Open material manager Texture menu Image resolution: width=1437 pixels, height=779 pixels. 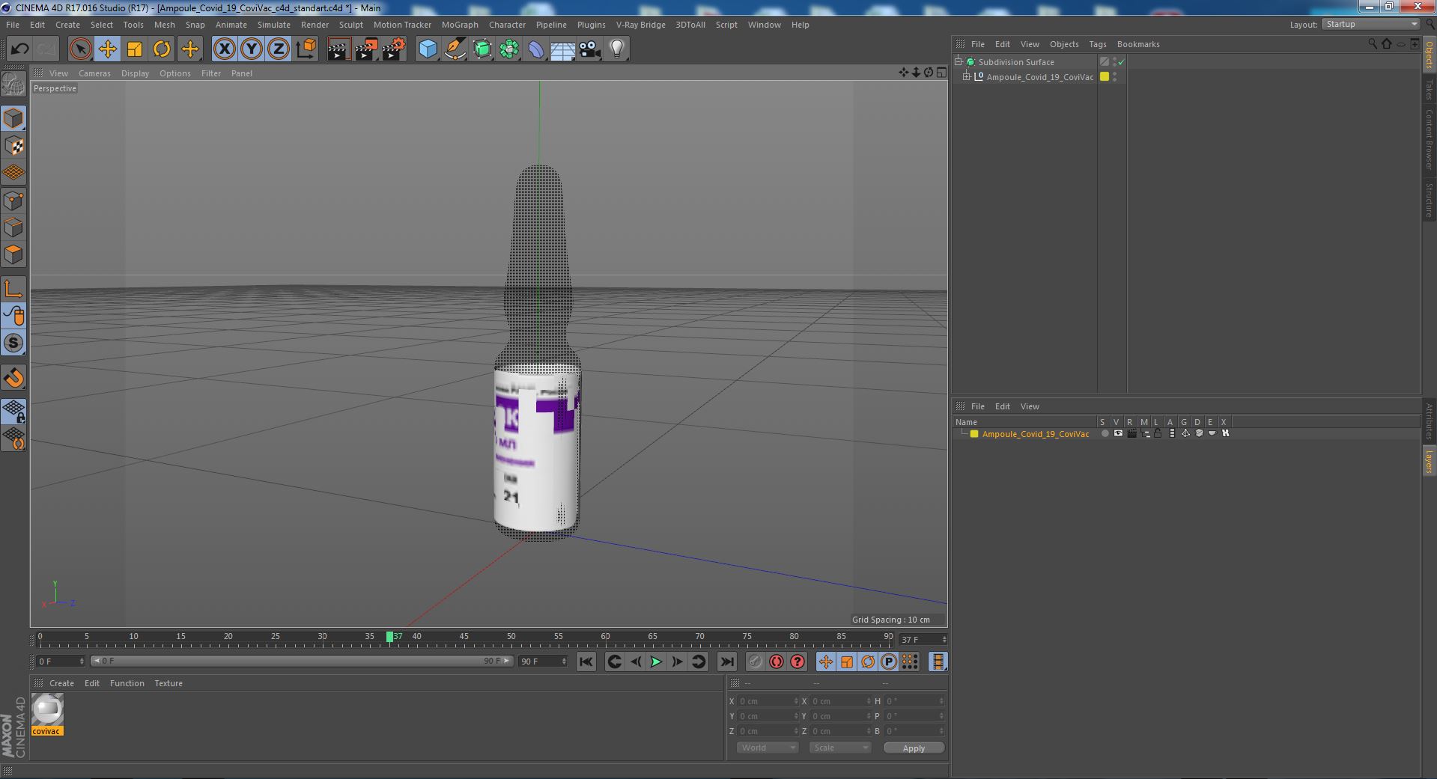tap(168, 683)
